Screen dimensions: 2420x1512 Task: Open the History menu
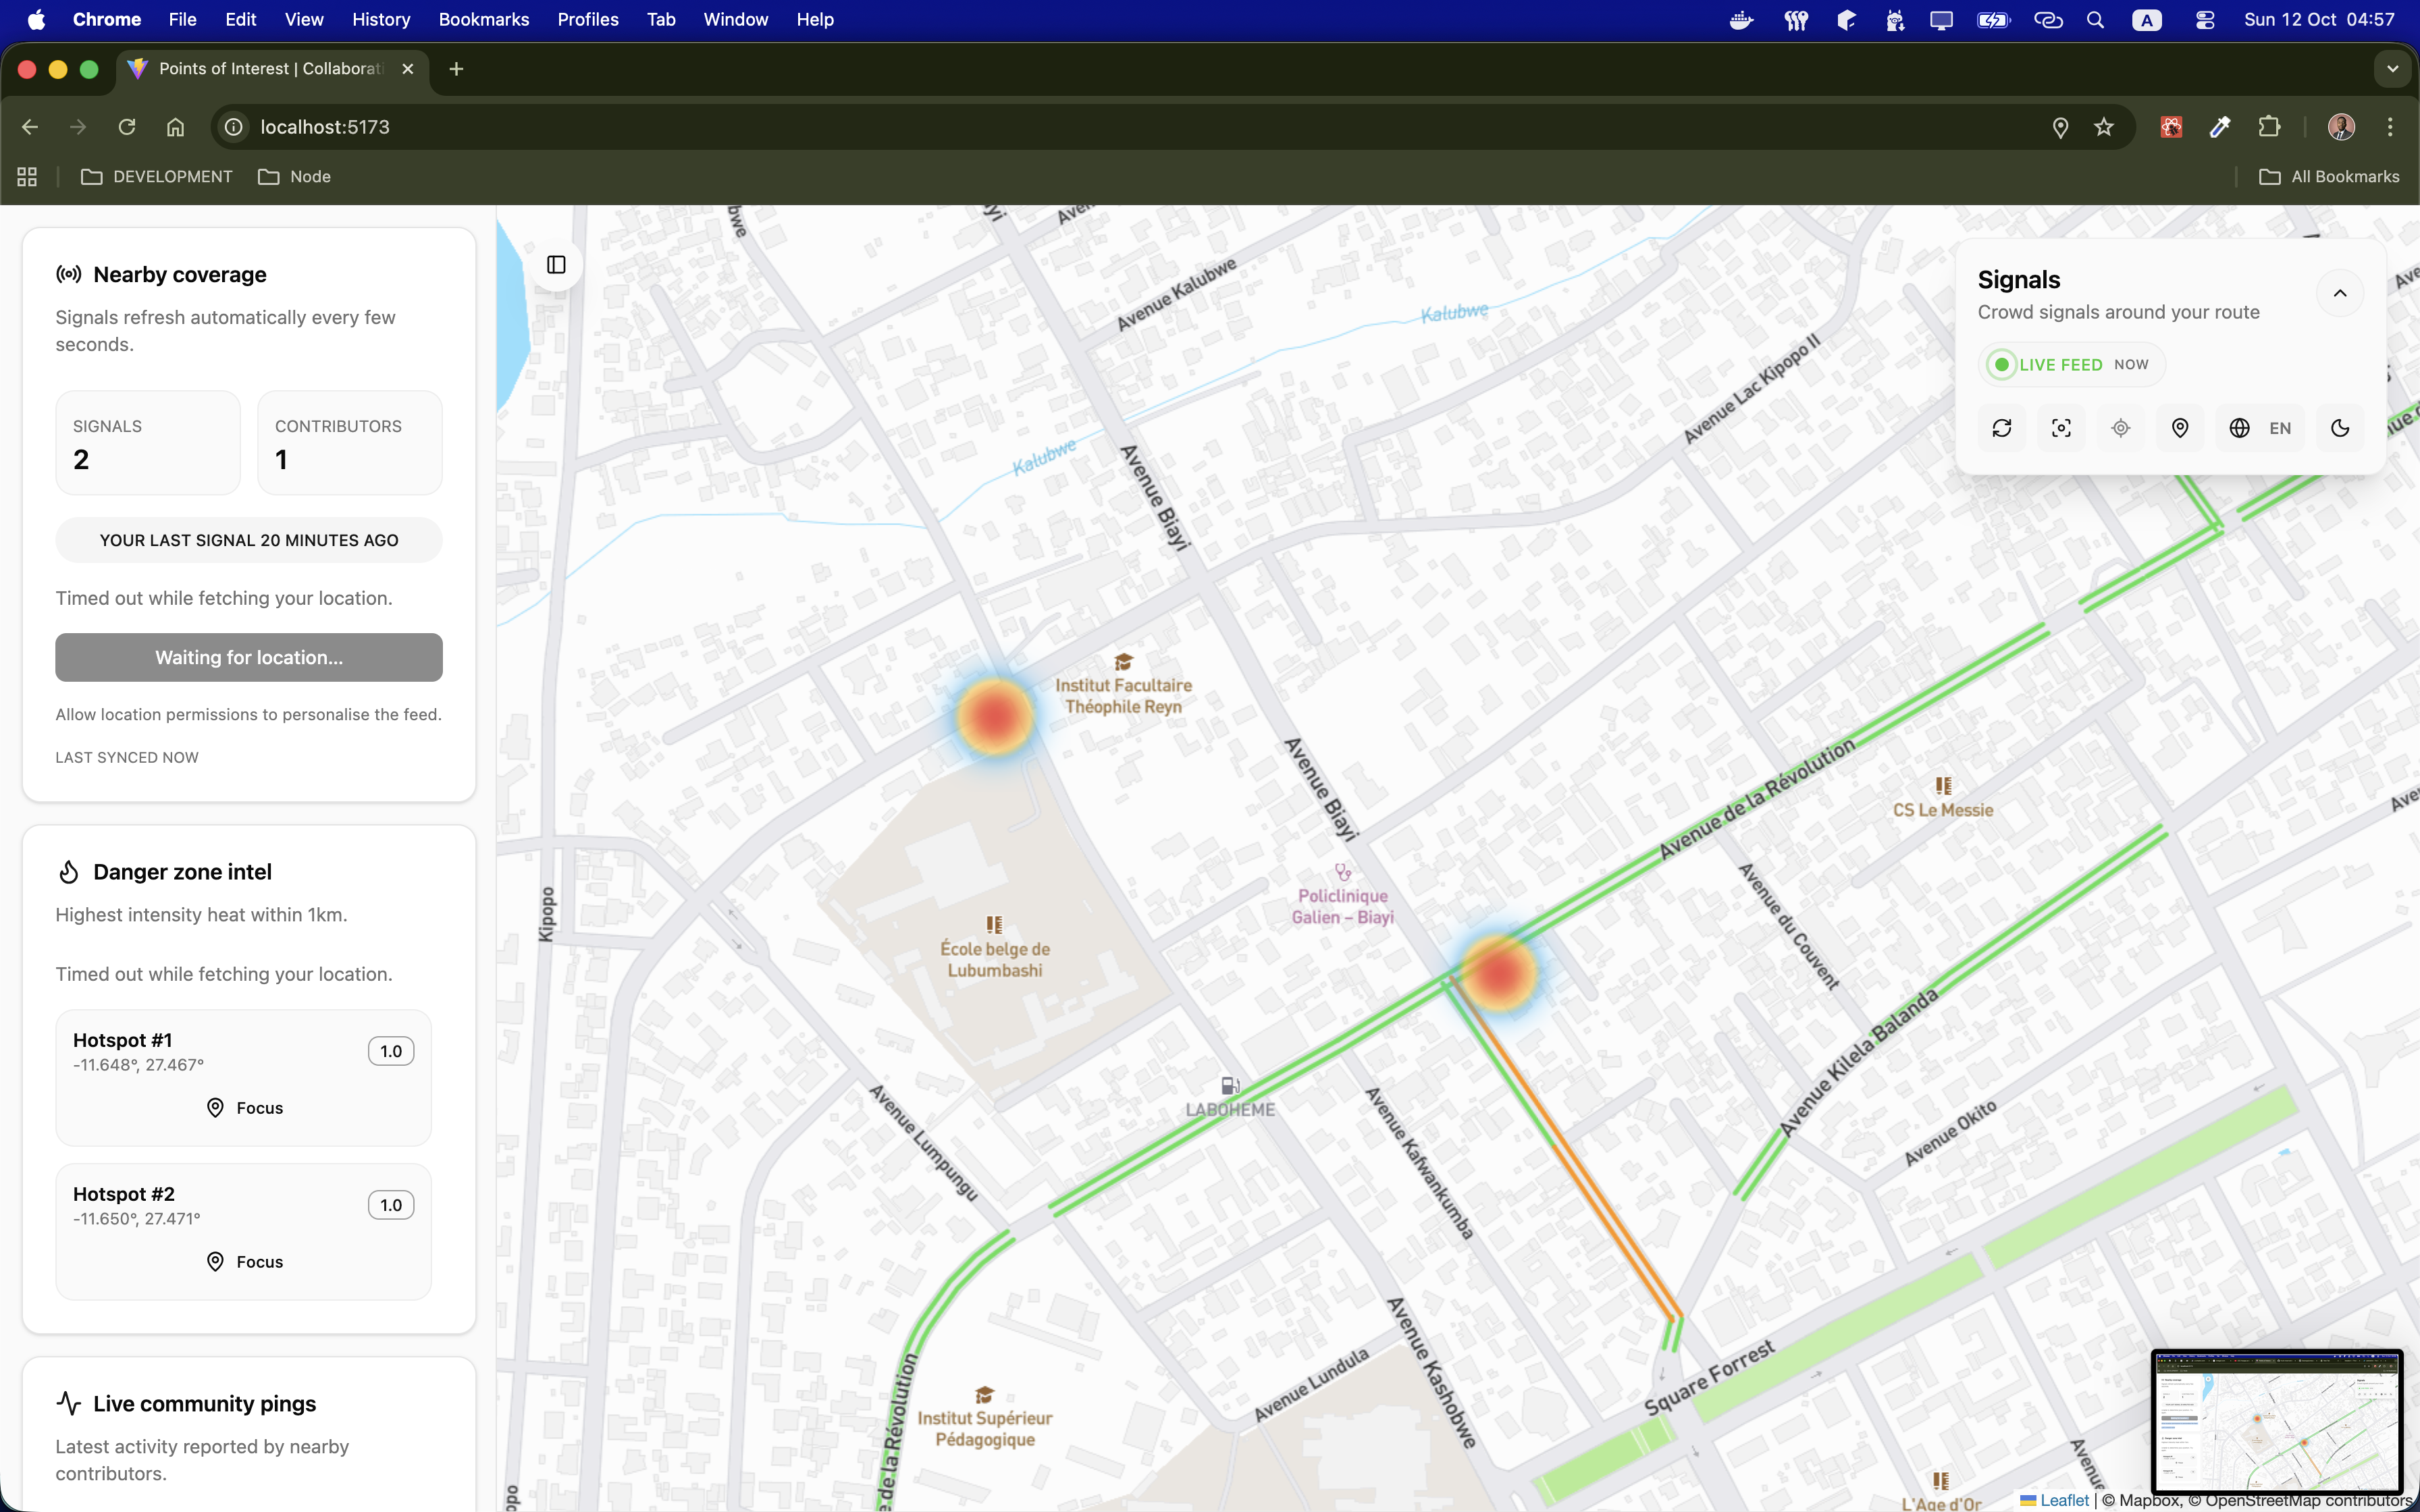[381, 19]
